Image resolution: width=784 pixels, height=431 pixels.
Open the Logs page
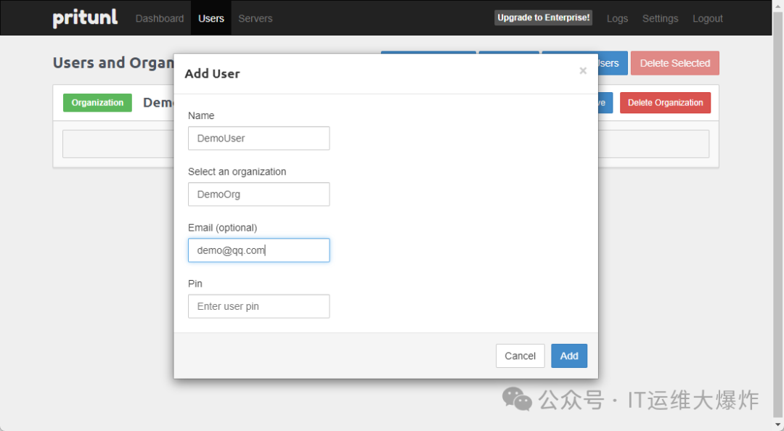(x=617, y=18)
